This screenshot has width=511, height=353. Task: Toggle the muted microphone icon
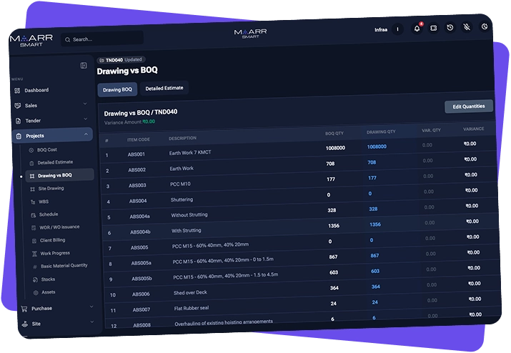click(467, 27)
